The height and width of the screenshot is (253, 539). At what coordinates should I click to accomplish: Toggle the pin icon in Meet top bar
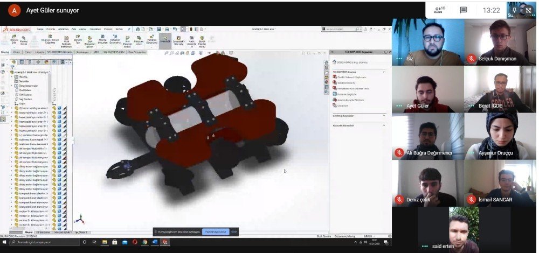[x=514, y=10]
